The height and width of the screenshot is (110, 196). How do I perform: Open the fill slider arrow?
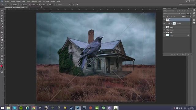pos(190,16)
